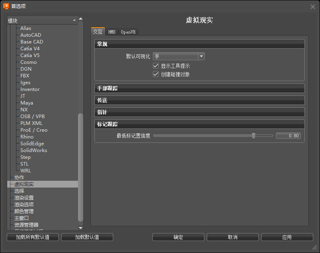Select 选择 in the module tree
This screenshot has width=320, height=253.
coord(19,191)
